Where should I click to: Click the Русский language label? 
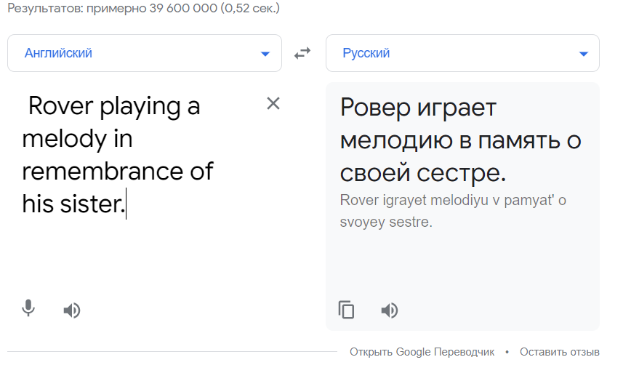366,53
